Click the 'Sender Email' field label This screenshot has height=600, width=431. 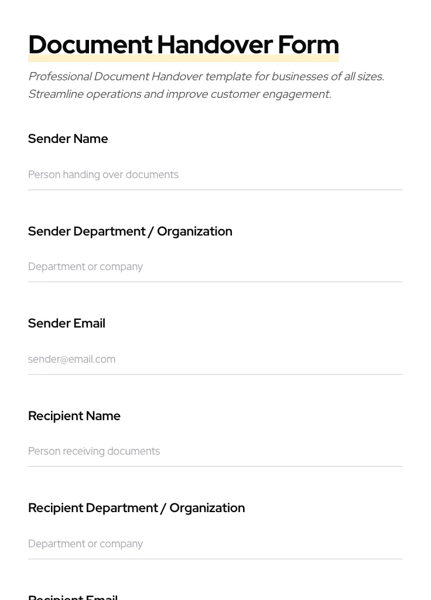[67, 323]
